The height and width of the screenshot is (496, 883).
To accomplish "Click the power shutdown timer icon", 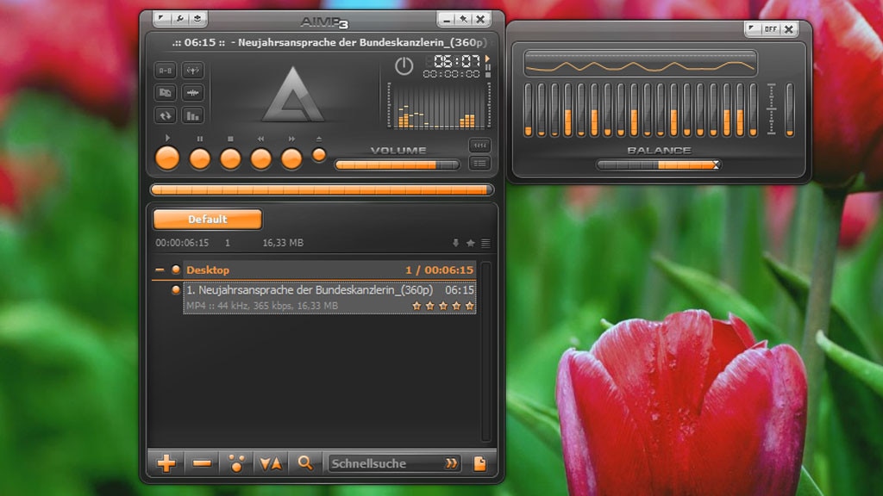I will point(404,65).
